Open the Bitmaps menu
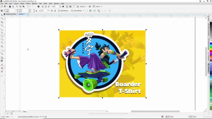 tap(34, 4)
